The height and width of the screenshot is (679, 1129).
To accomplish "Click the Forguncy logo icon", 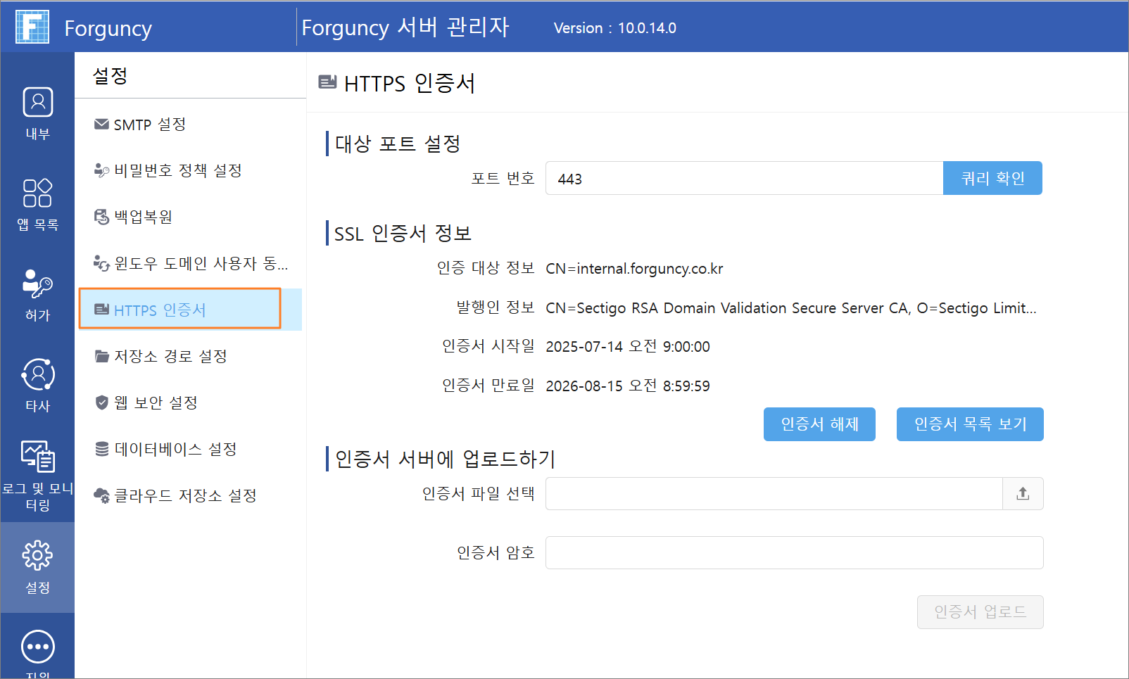I will tap(32, 27).
